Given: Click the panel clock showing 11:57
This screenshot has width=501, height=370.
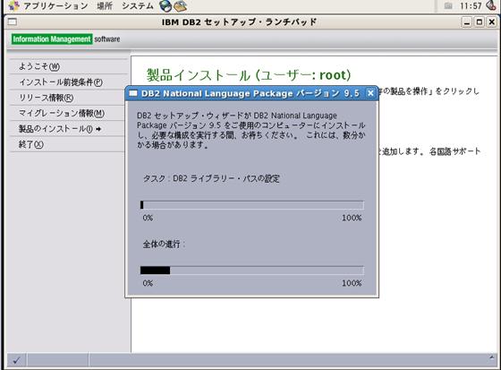Looking at the screenshot, I should pyautogui.click(x=471, y=5).
